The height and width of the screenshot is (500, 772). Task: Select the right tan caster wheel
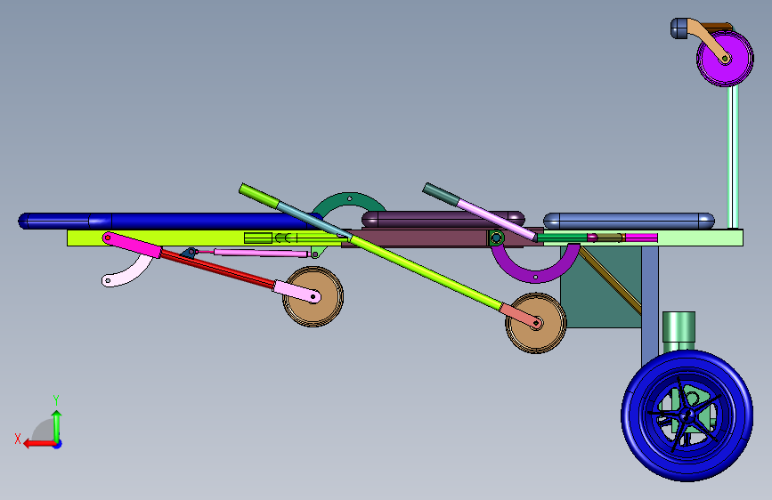click(536, 323)
